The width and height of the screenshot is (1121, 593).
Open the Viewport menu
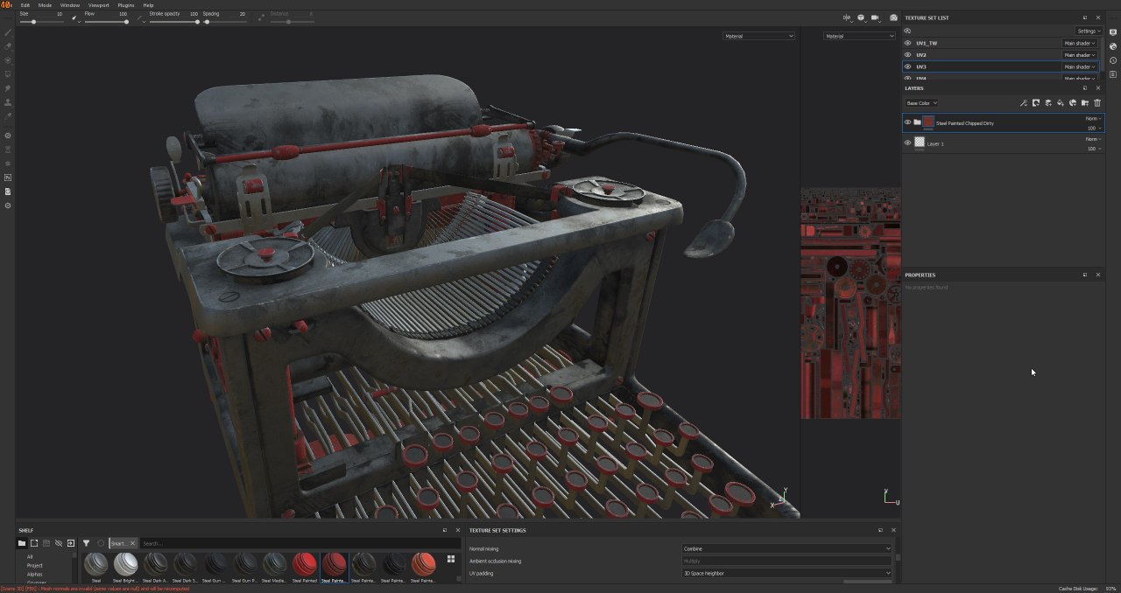(x=99, y=5)
